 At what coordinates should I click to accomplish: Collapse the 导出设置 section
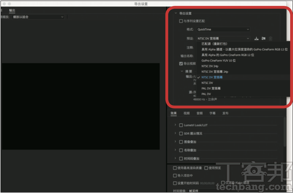(176, 13)
